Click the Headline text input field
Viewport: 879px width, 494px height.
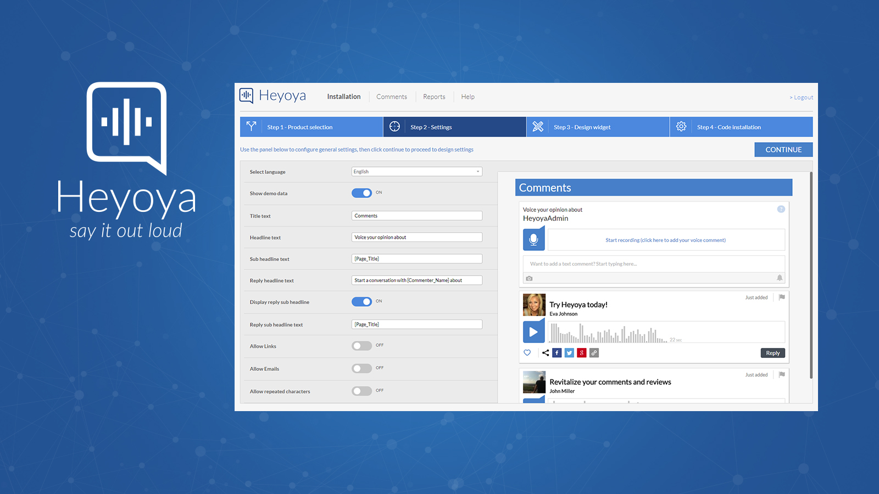tap(417, 237)
